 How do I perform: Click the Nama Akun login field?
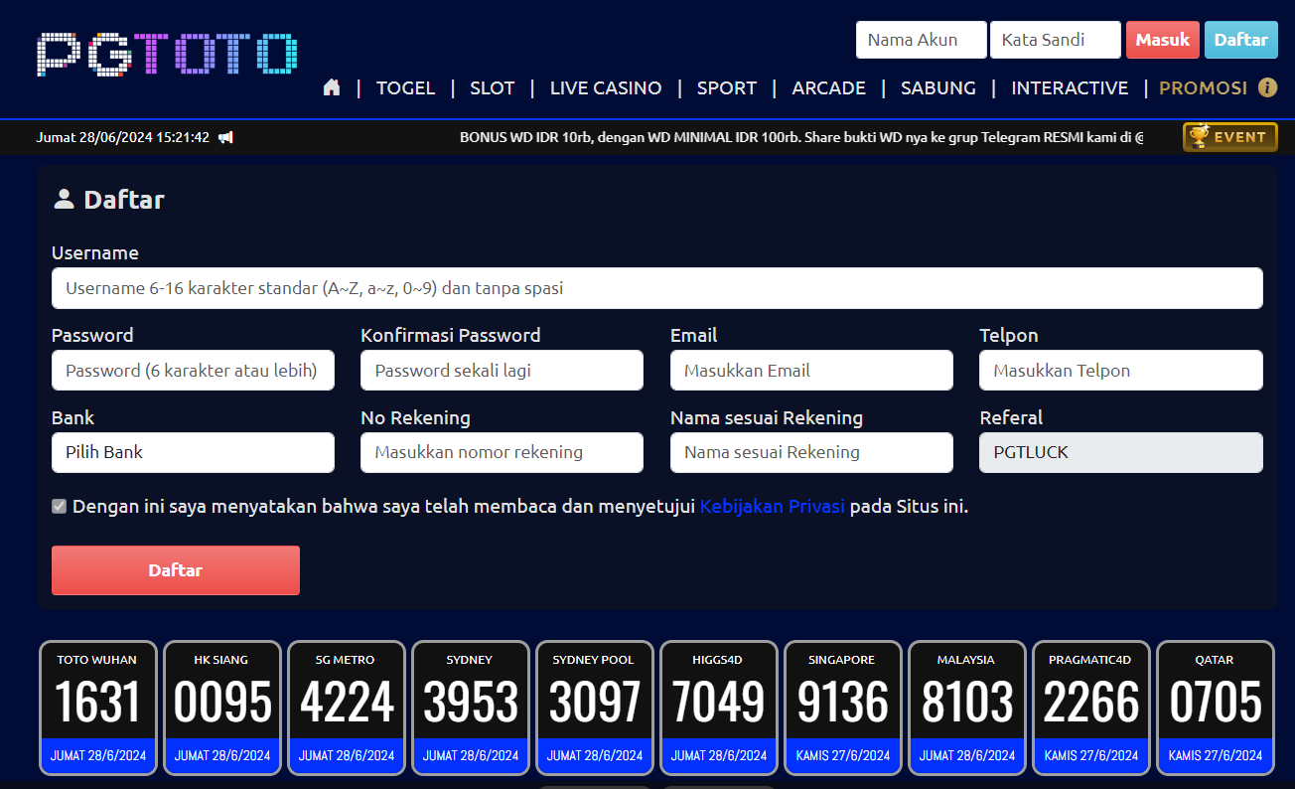pos(921,40)
